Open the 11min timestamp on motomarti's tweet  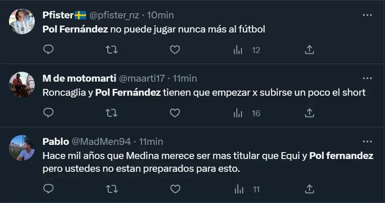coord(185,78)
